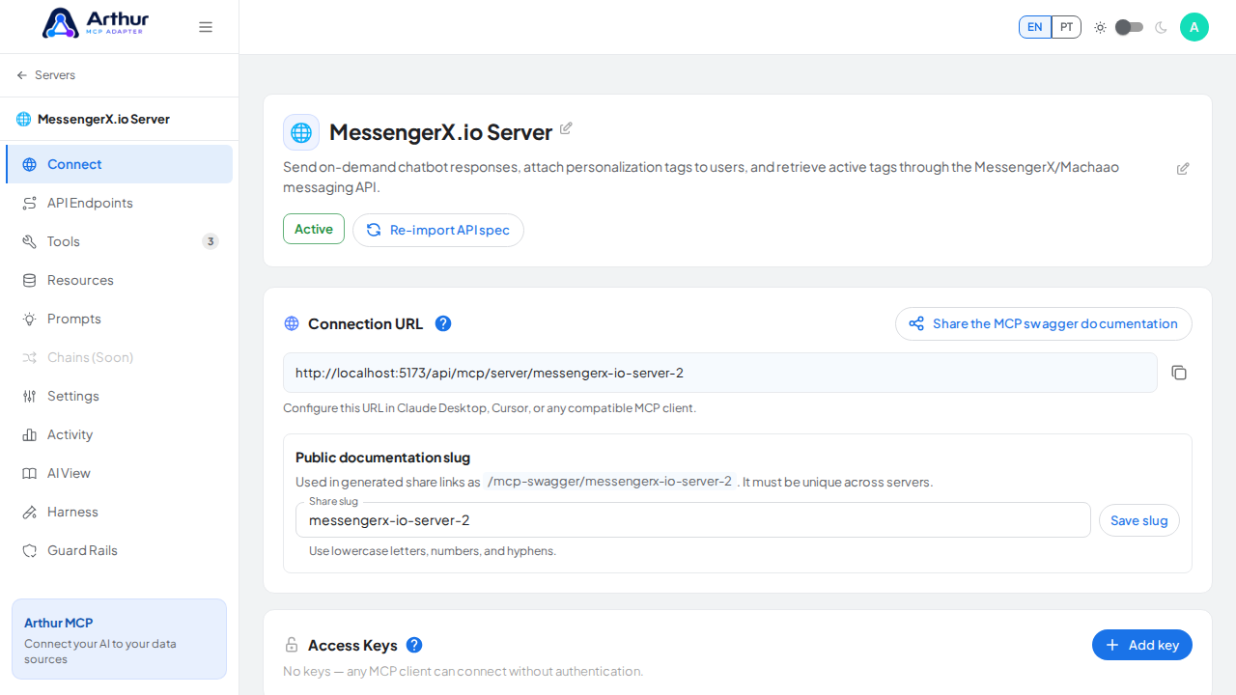1236x695 pixels.
Task: Click the disabled Chains (Soon) item
Action: click(119, 357)
